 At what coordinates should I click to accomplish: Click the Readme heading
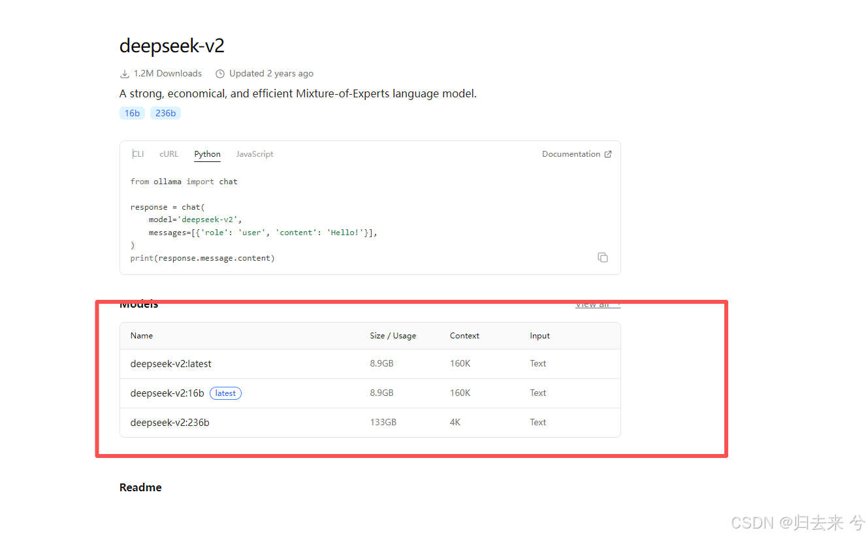tap(140, 487)
